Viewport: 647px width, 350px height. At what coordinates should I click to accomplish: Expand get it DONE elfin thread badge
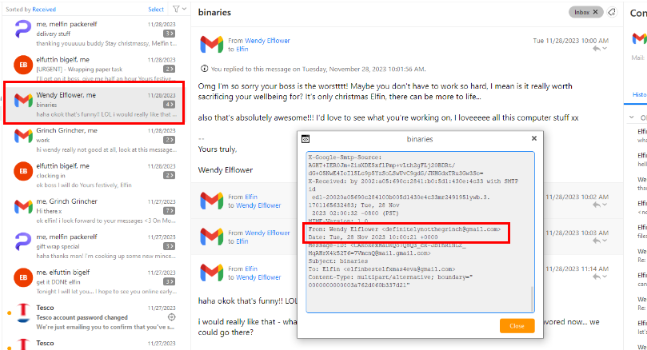(169, 281)
